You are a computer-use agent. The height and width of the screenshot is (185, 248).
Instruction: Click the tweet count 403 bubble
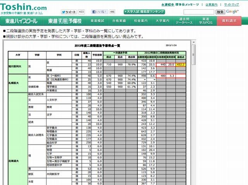click(81, 12)
